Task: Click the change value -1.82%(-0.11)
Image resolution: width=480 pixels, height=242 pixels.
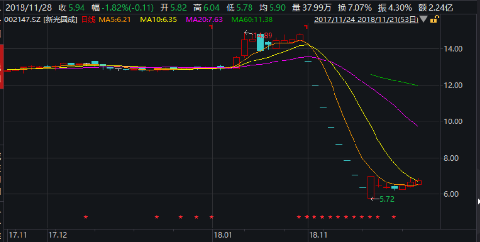Action: [x=127, y=8]
